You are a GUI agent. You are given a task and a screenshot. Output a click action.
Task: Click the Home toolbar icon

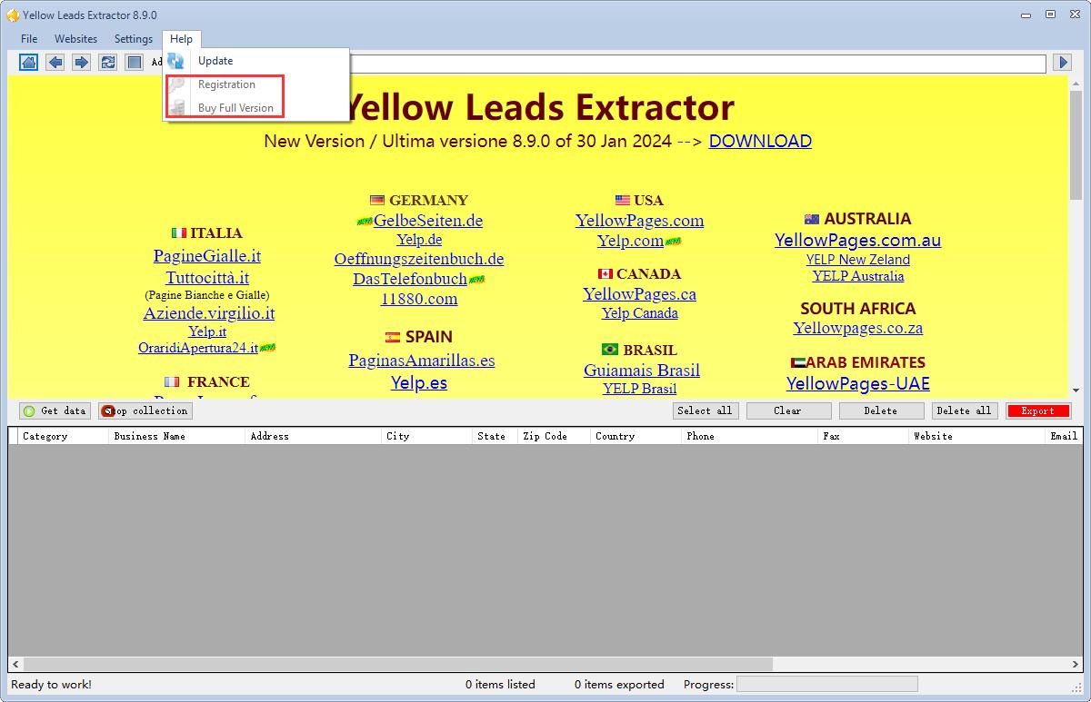29,62
